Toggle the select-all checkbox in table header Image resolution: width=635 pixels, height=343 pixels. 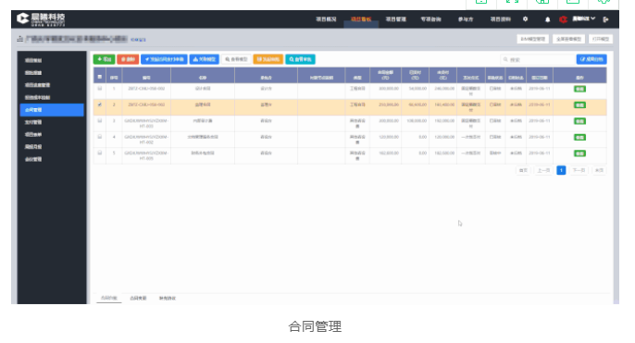click(x=100, y=77)
